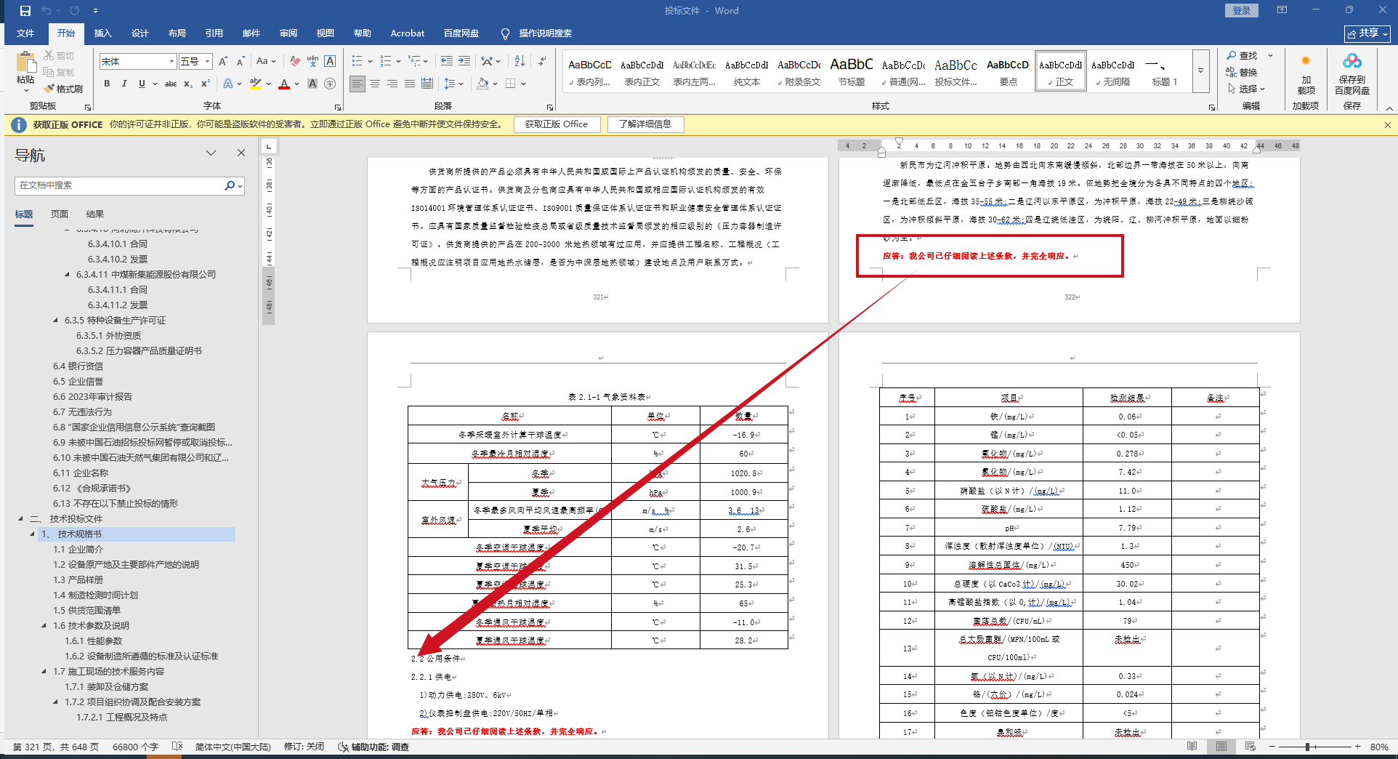1398x759 pixels.
Task: Justify the paragraph text
Action: [410, 84]
